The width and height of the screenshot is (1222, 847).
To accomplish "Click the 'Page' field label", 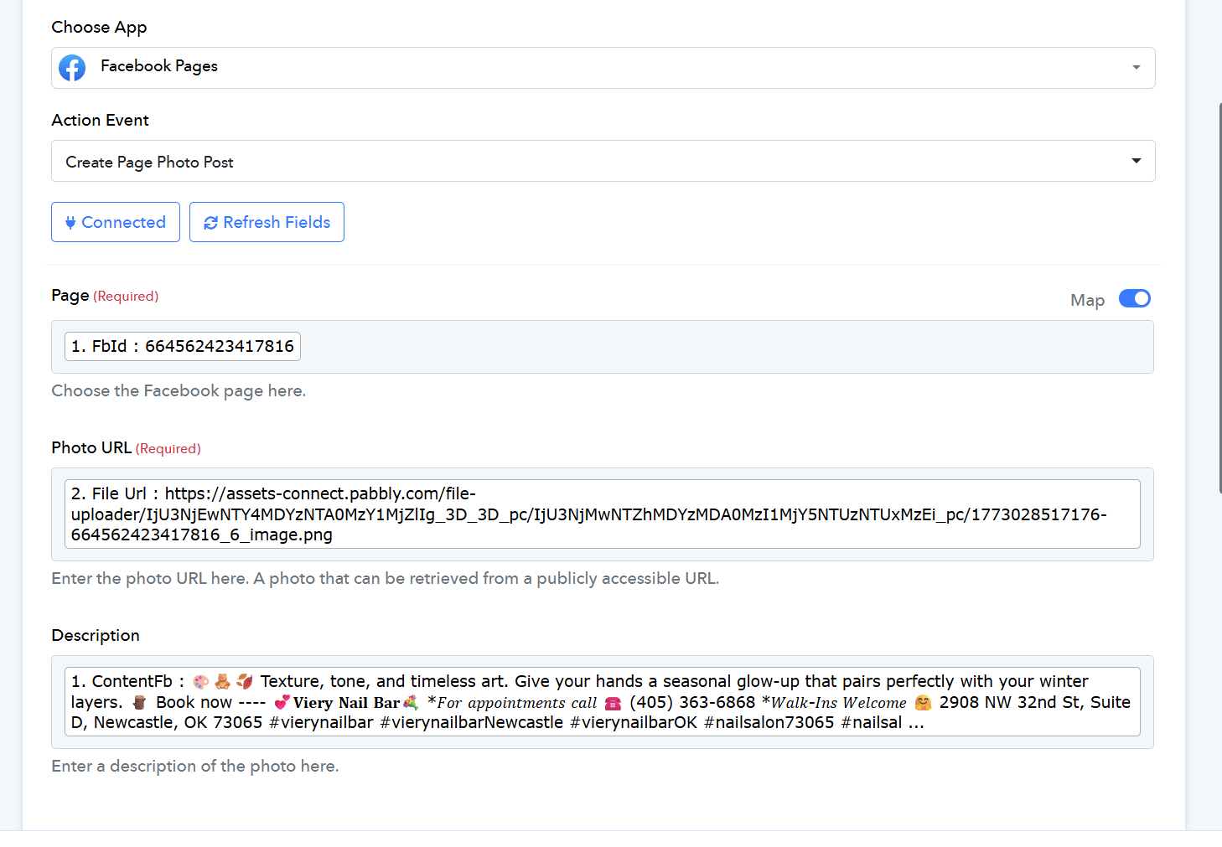I will (70, 295).
